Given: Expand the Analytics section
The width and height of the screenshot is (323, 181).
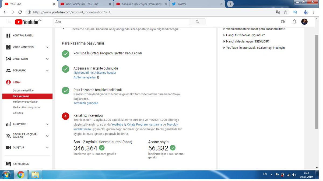Looking at the screenshot, I should (47, 124).
